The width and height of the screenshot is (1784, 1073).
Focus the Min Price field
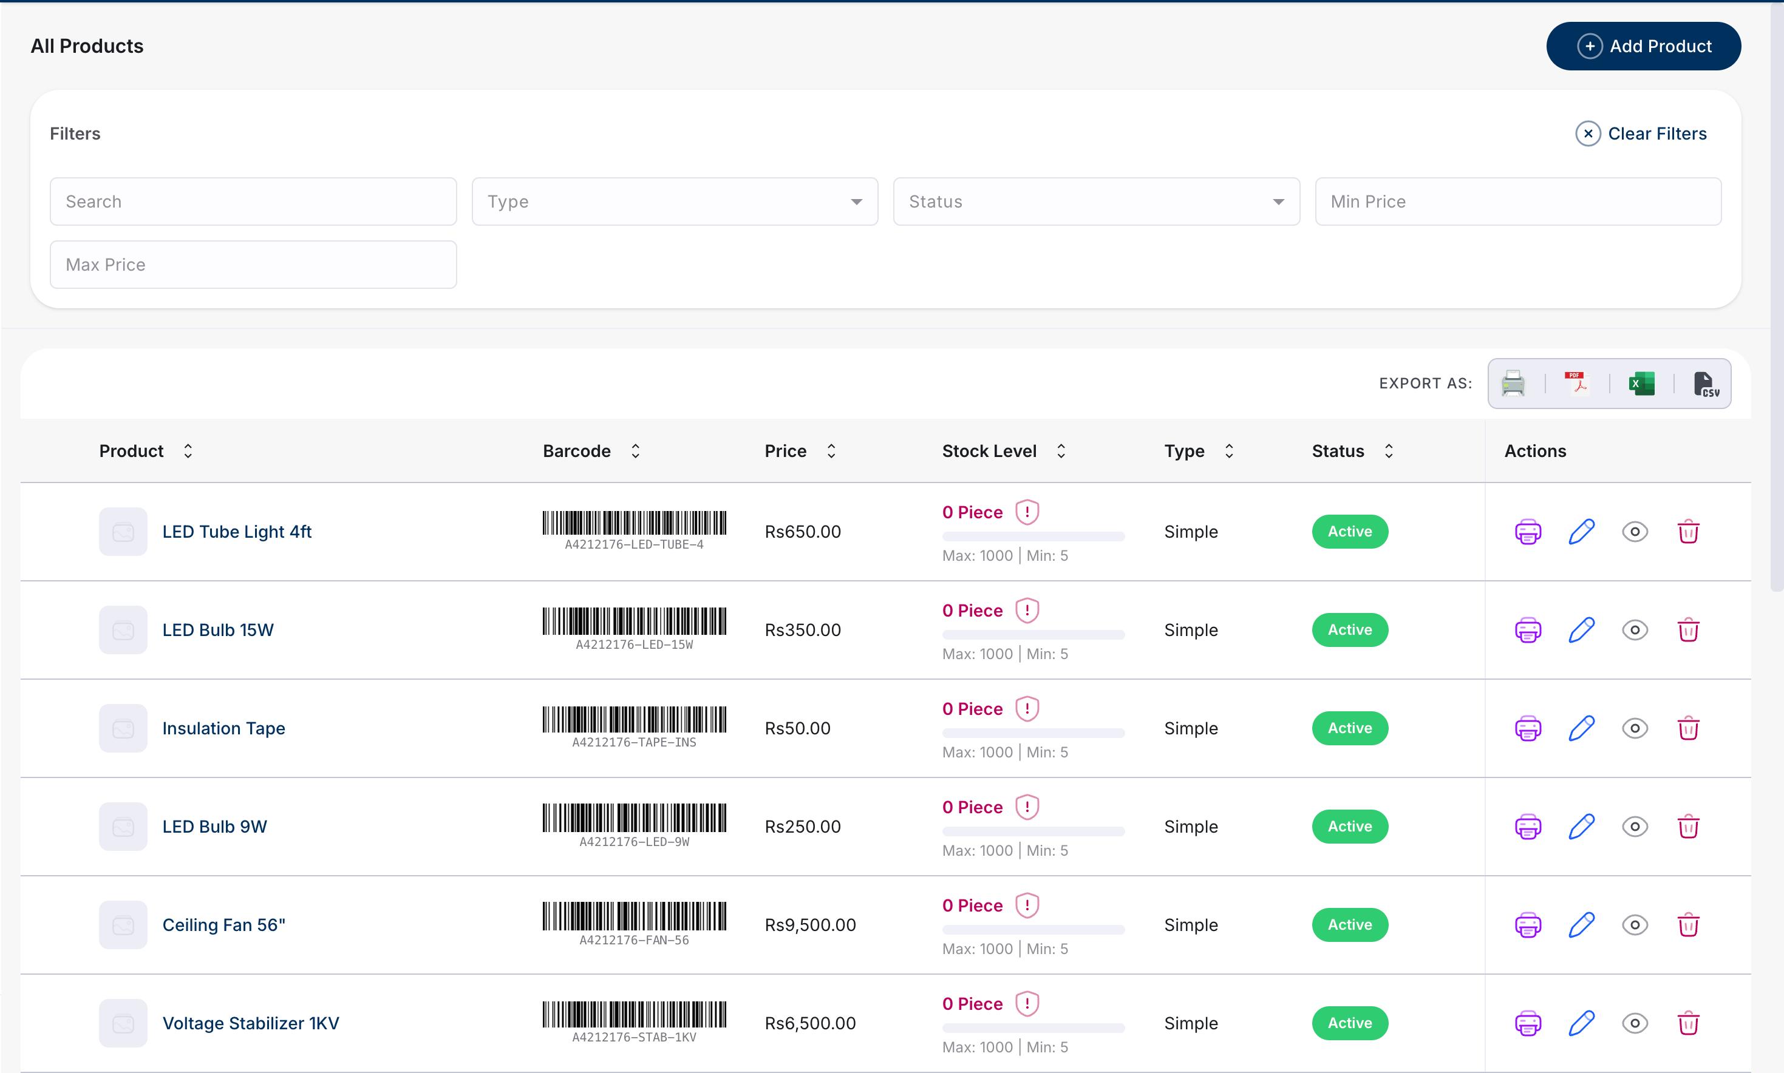(1518, 201)
